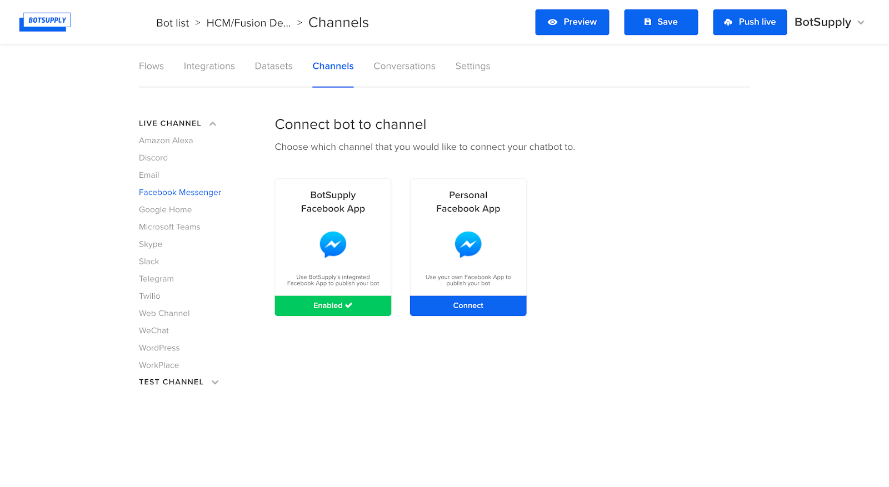Switch to the Integrations tab
The image size is (889, 487).
[x=209, y=66]
